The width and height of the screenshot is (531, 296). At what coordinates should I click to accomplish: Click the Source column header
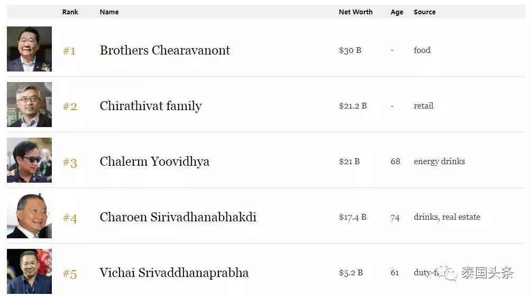[x=425, y=12]
